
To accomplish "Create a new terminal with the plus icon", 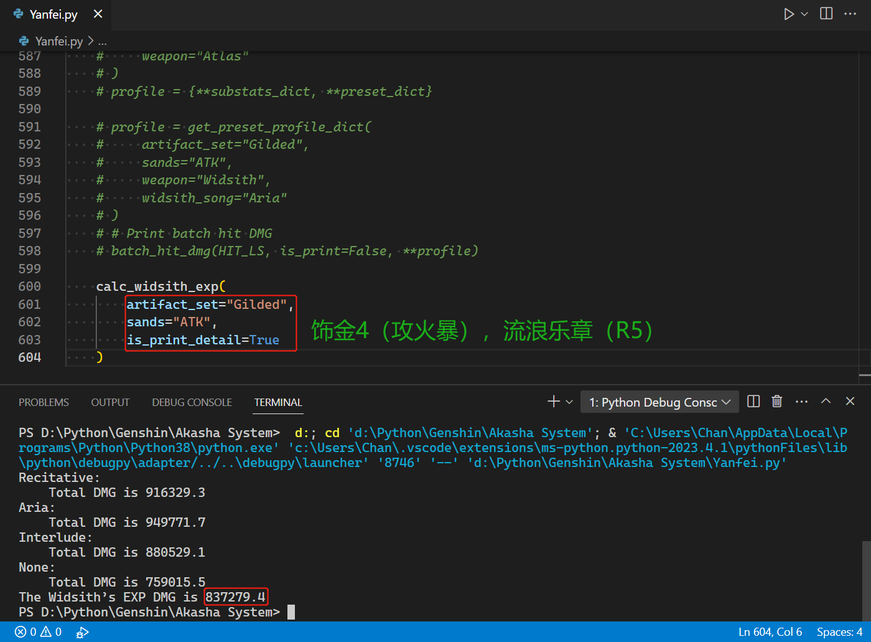I will pyautogui.click(x=553, y=402).
